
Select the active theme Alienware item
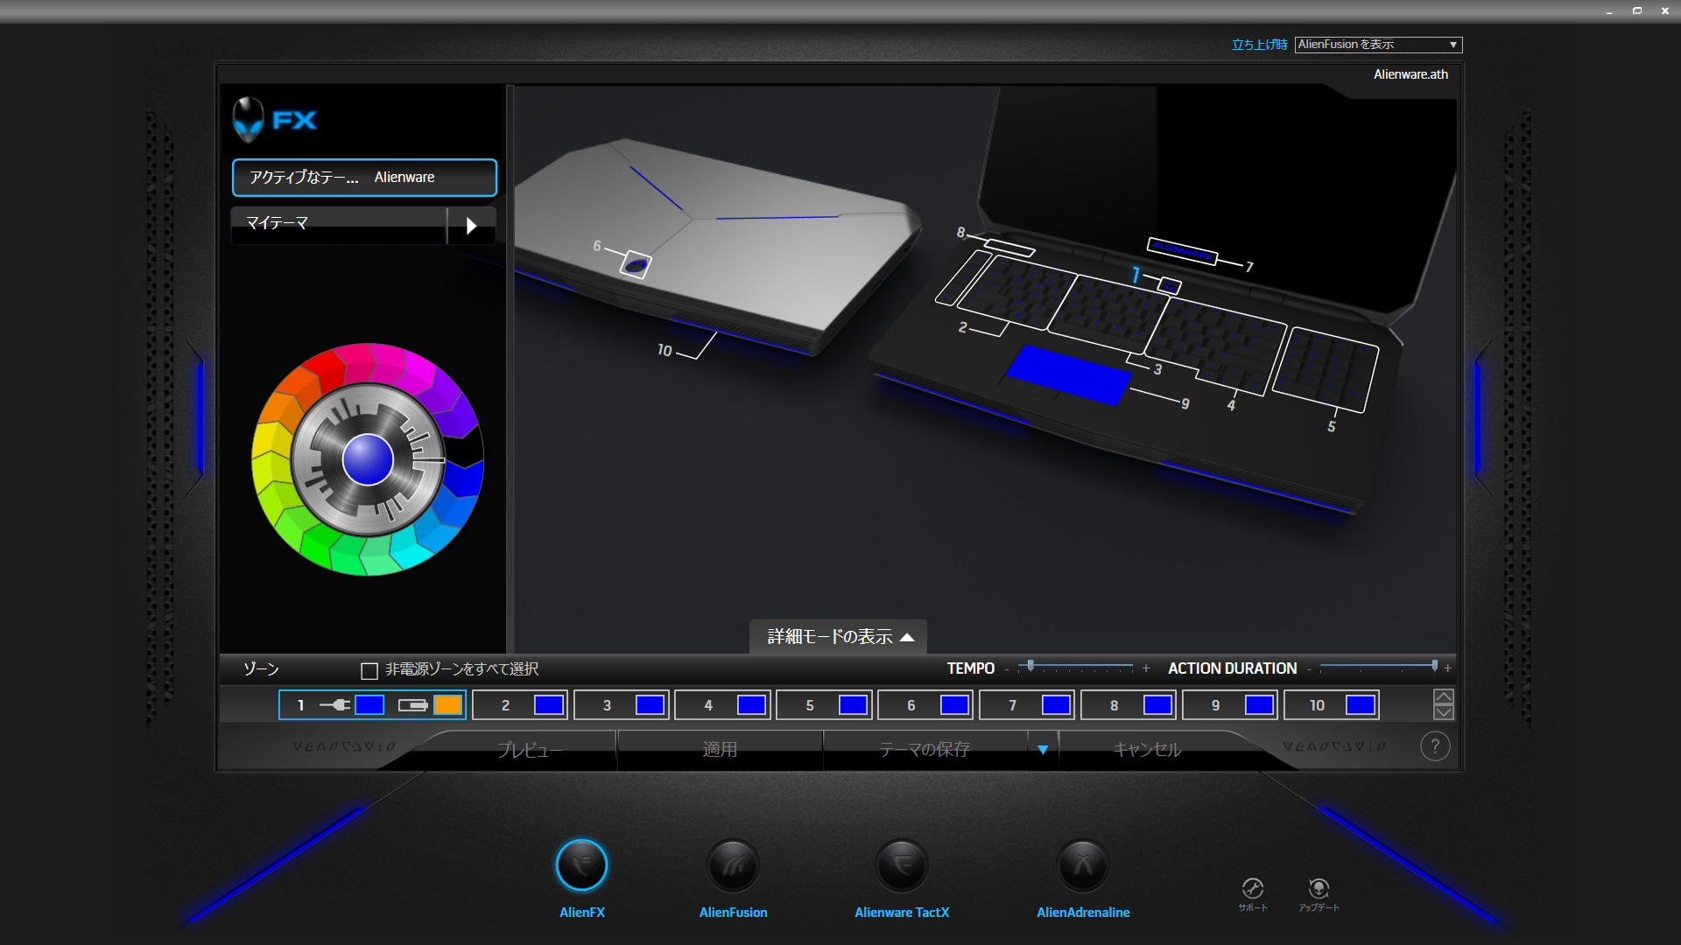pyautogui.click(x=364, y=178)
